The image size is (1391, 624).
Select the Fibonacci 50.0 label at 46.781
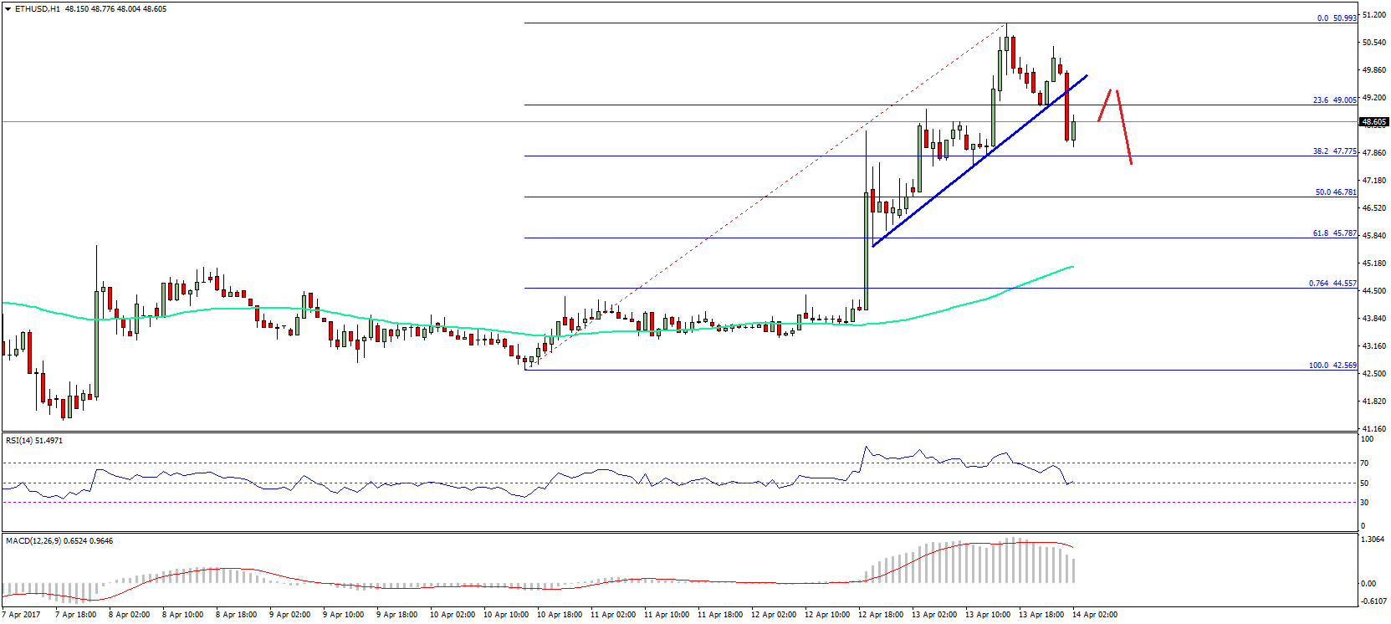click(1335, 192)
